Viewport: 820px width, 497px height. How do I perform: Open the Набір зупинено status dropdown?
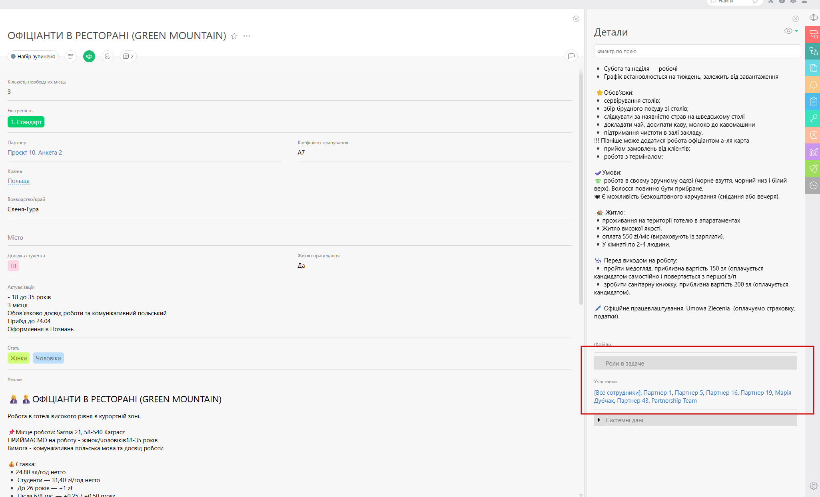tap(33, 56)
